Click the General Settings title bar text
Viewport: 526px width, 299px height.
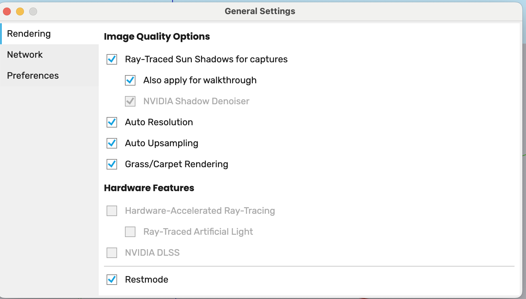(x=260, y=11)
